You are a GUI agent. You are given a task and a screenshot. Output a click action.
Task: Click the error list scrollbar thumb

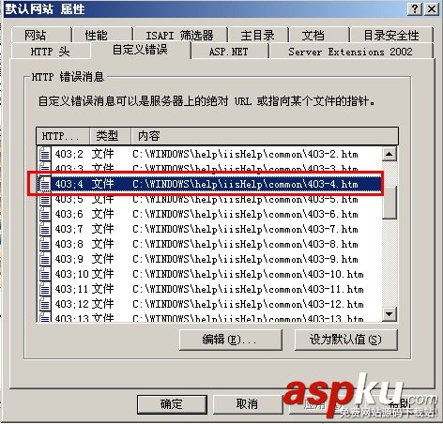point(390,202)
